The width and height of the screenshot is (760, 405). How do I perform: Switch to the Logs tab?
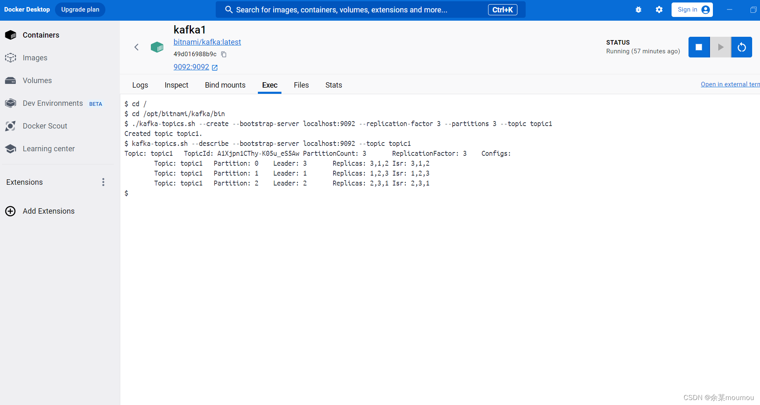140,85
